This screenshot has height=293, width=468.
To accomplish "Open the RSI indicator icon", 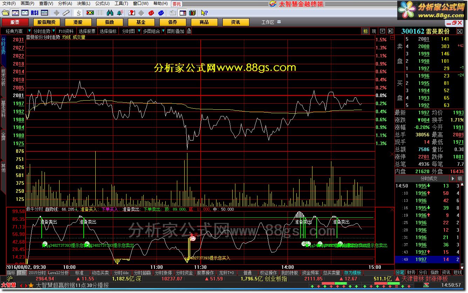I will pos(35,13).
